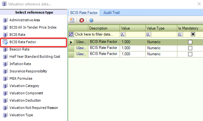Click the database icon next to Valuation Type

pos(5,115)
